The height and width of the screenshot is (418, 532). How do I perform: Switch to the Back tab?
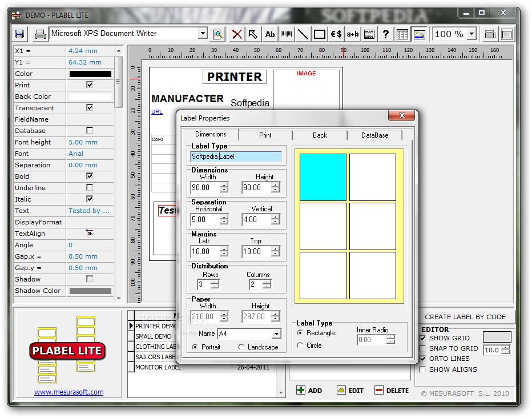point(320,135)
